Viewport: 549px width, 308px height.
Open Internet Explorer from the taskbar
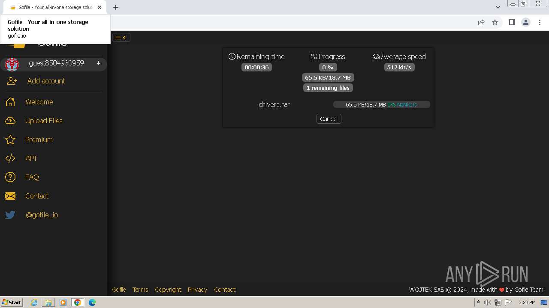click(x=34, y=302)
